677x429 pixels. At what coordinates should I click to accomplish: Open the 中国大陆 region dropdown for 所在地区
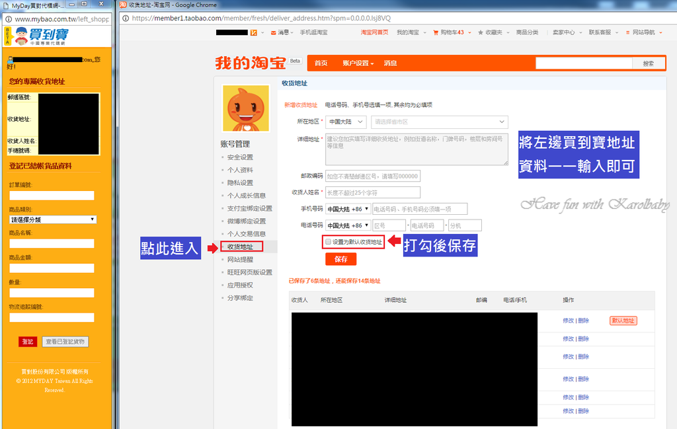pos(346,122)
